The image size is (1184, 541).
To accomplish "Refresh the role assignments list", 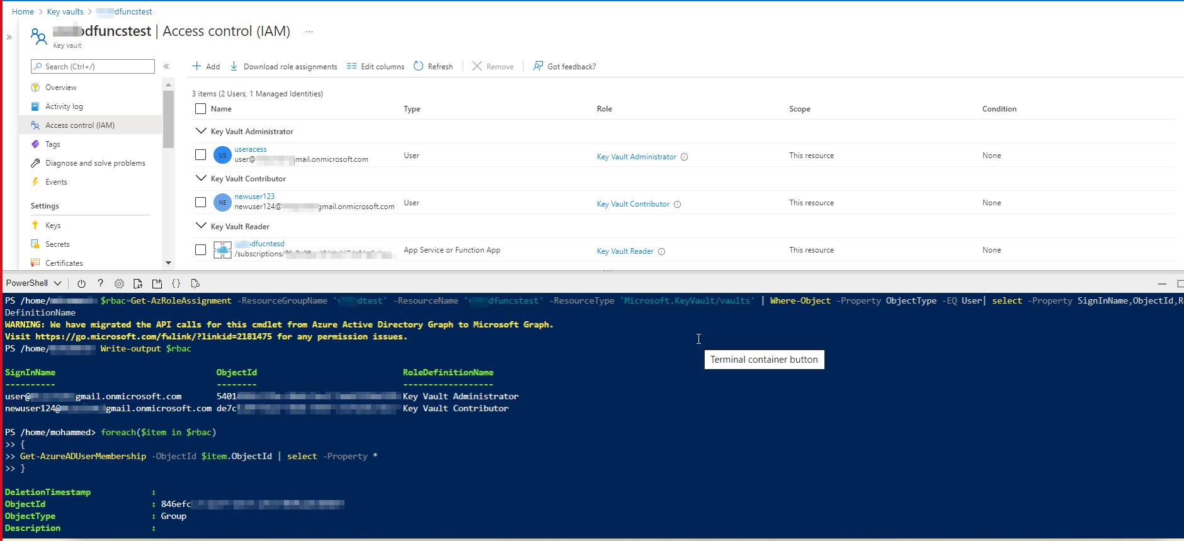I will (x=433, y=66).
